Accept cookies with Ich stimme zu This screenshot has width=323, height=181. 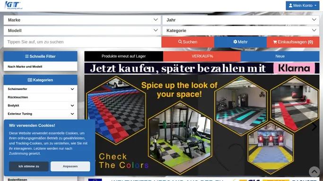(29, 166)
